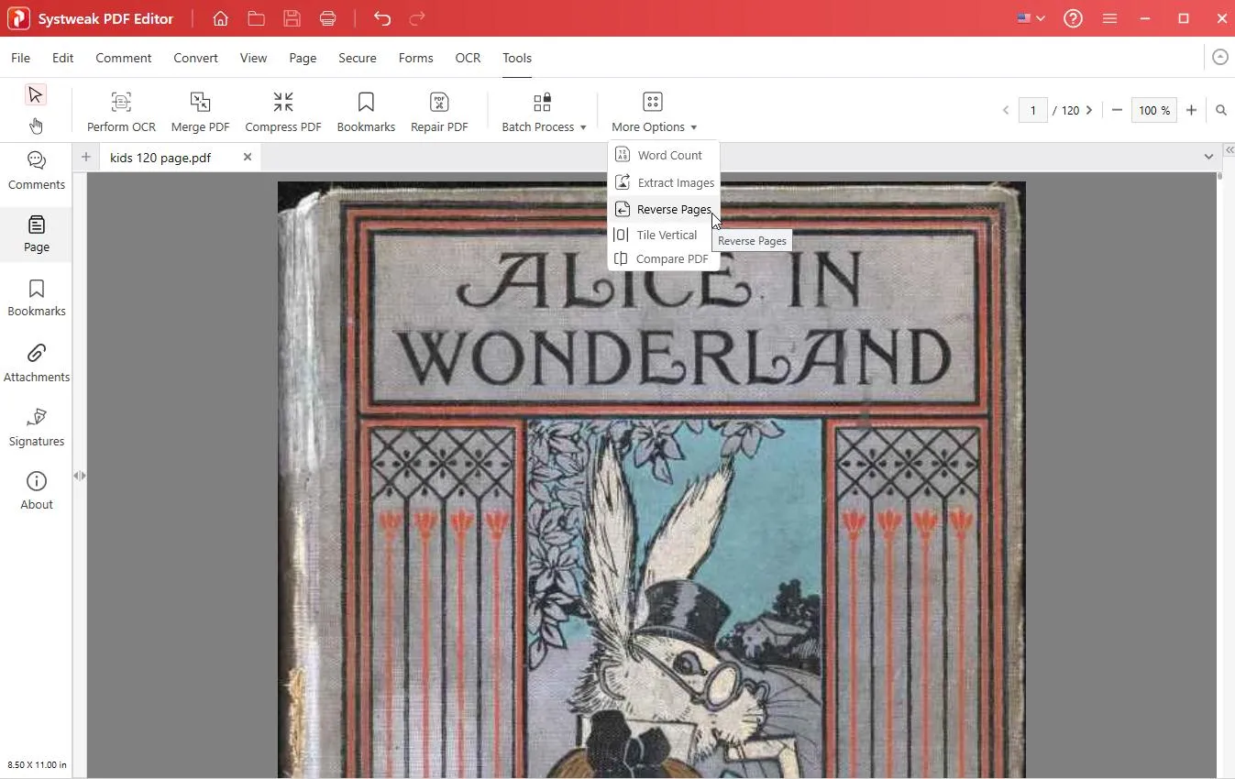Screen dimensions: 1235x779
Task: Click Repair PDF
Action: 439,112
